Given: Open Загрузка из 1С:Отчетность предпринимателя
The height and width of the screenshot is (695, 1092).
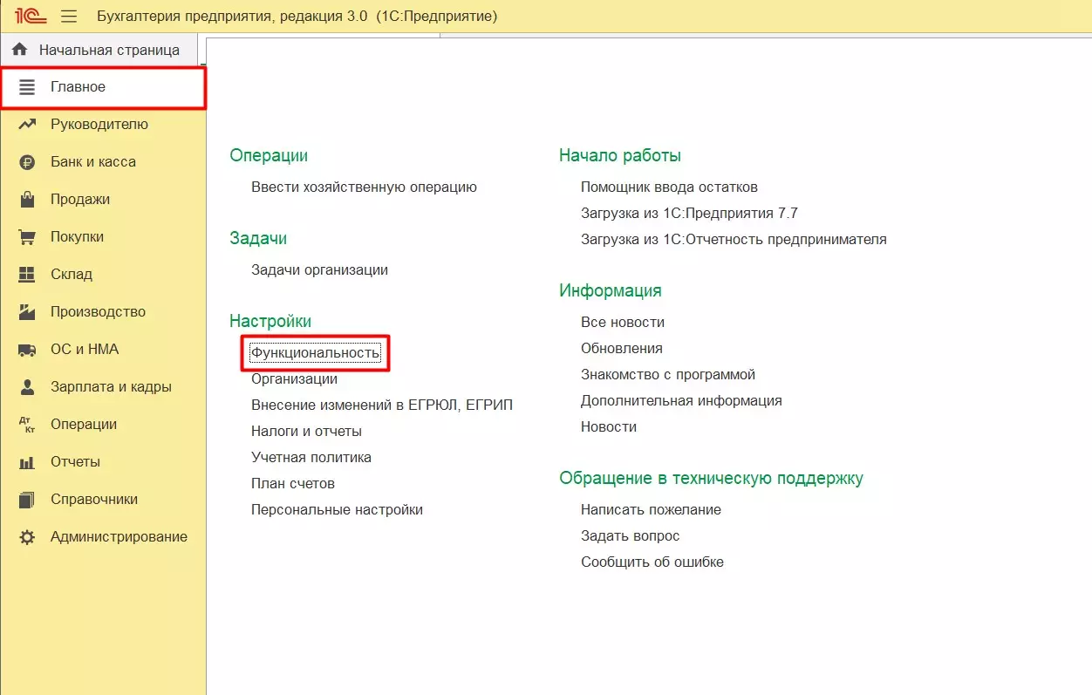Looking at the screenshot, I should (x=734, y=240).
